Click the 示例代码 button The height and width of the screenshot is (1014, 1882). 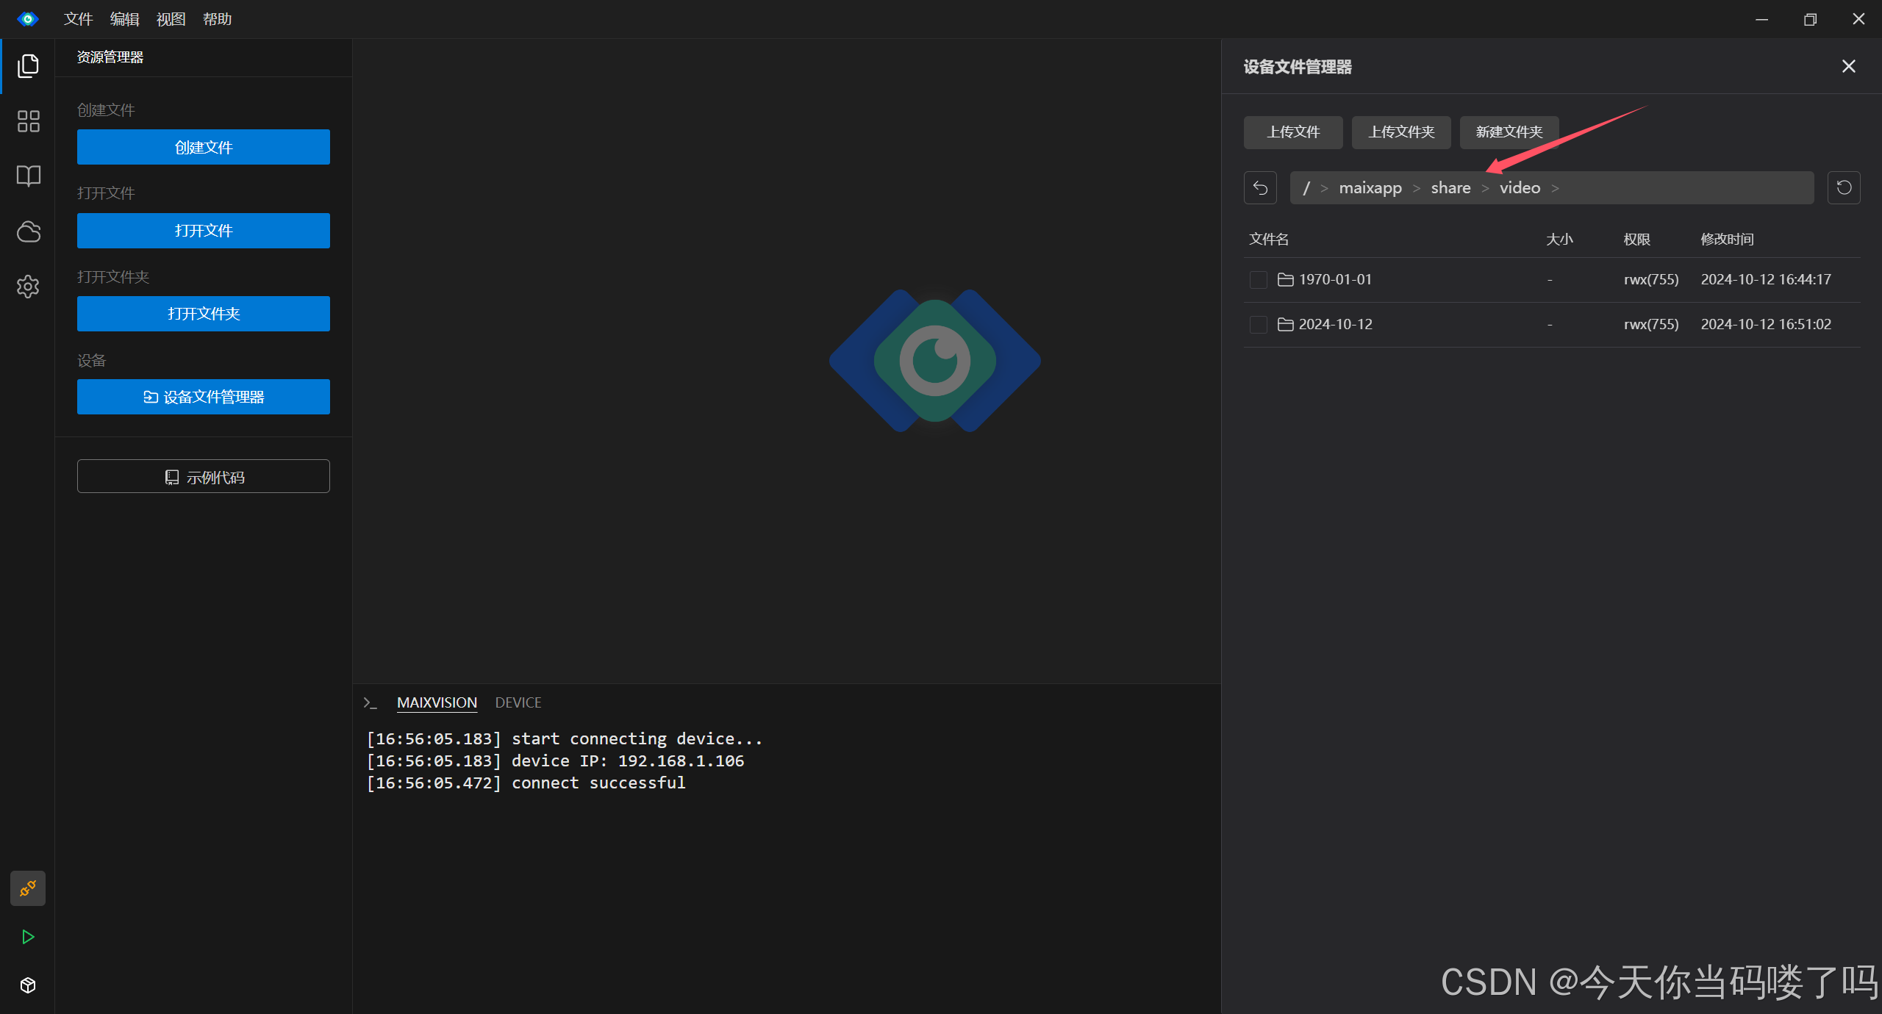click(x=204, y=477)
